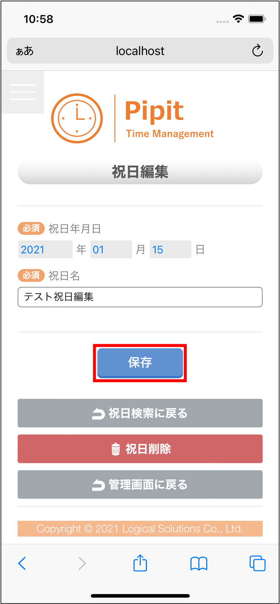This screenshot has width=280, height=604.
Task: Tap the Copyright footer bar
Action: click(x=140, y=529)
